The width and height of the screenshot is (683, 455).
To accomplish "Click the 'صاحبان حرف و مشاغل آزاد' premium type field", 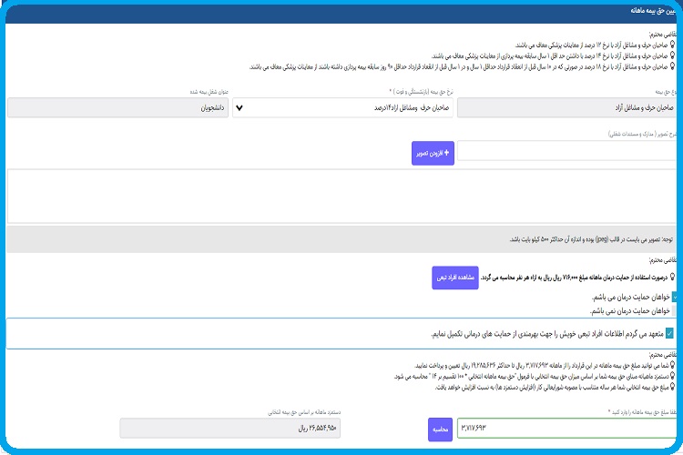I will (x=566, y=107).
